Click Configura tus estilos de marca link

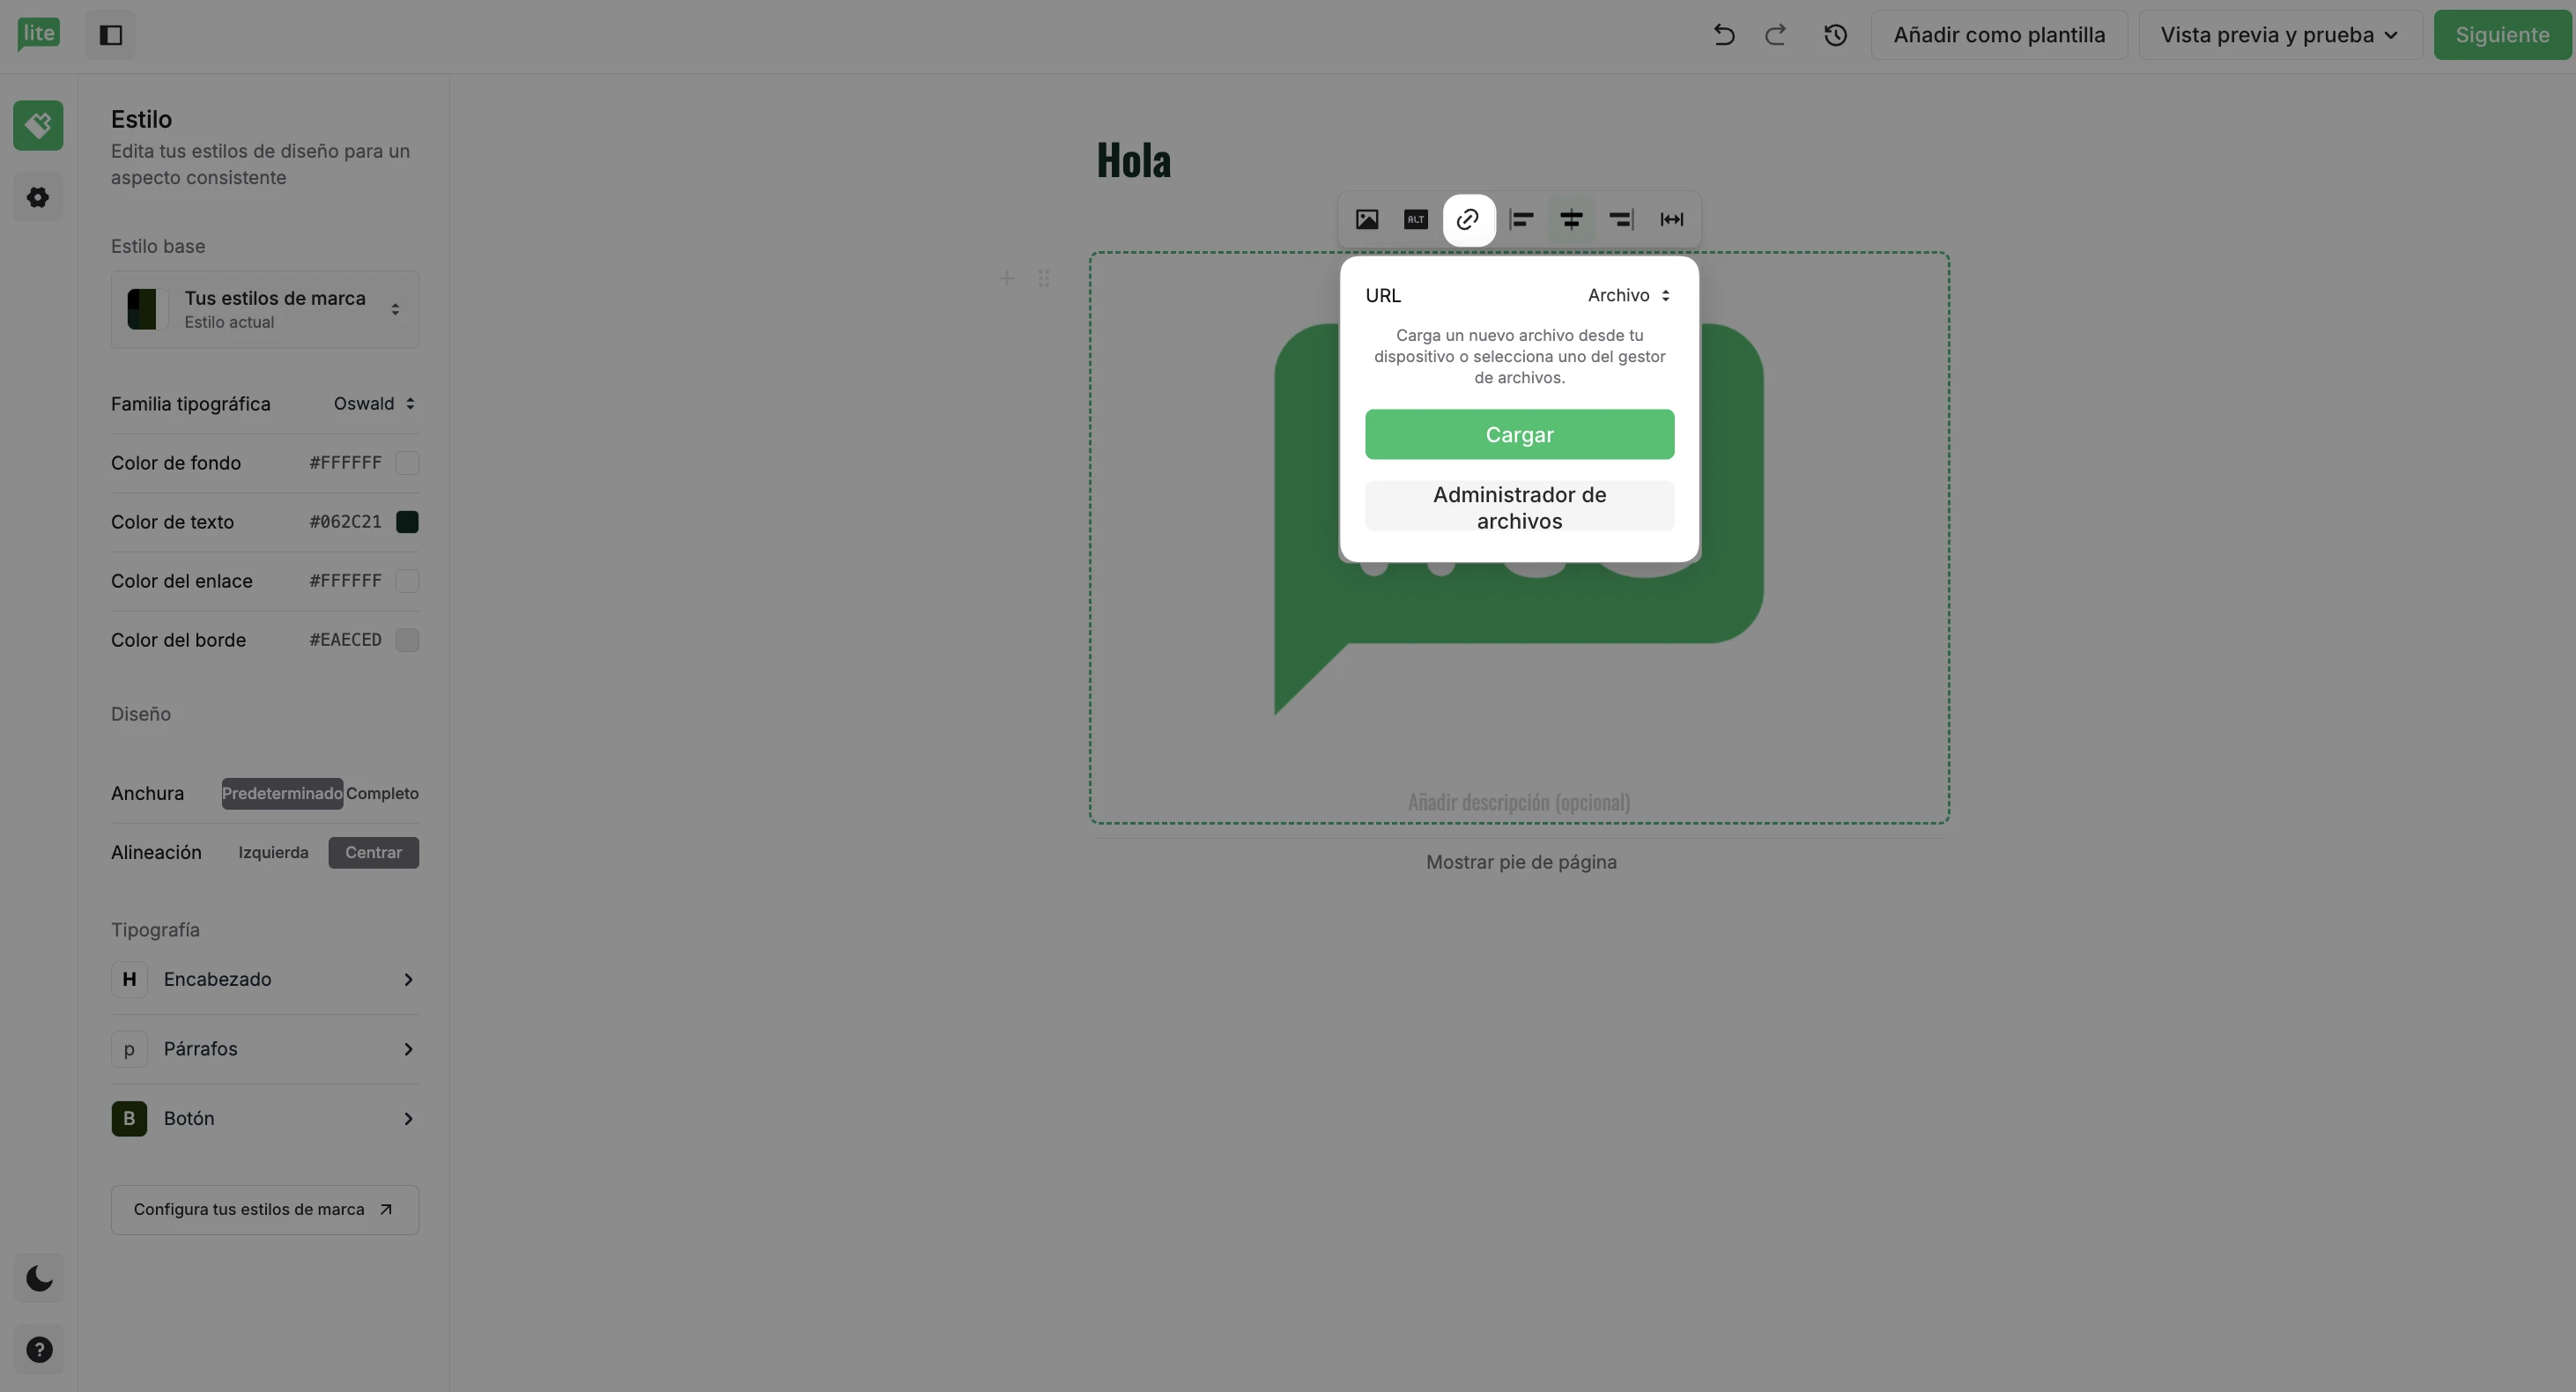[x=265, y=1210]
